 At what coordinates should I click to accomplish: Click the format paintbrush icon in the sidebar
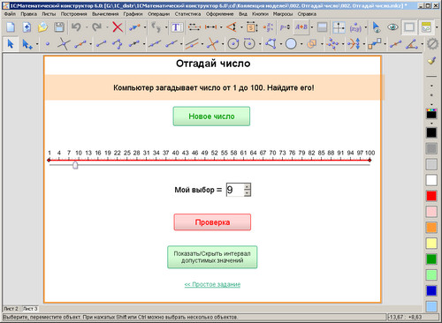point(431,61)
